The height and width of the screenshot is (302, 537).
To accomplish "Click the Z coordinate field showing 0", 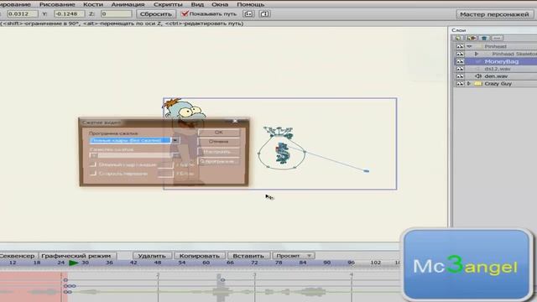I will click(116, 14).
